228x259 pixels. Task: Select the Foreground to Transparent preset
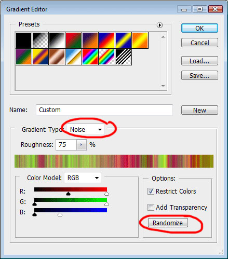pos(40,40)
